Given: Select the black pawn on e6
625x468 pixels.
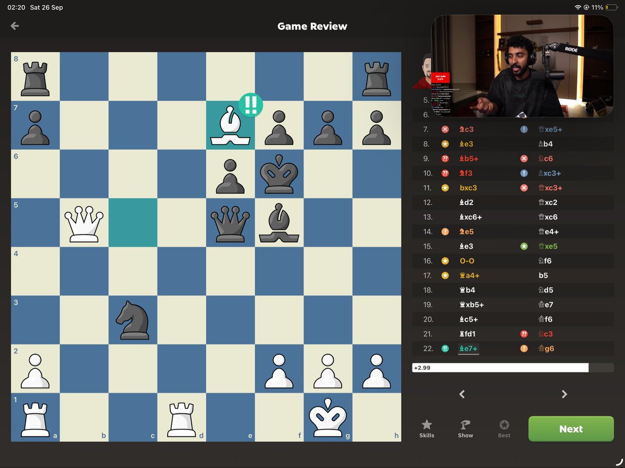Looking at the screenshot, I should 230,177.
